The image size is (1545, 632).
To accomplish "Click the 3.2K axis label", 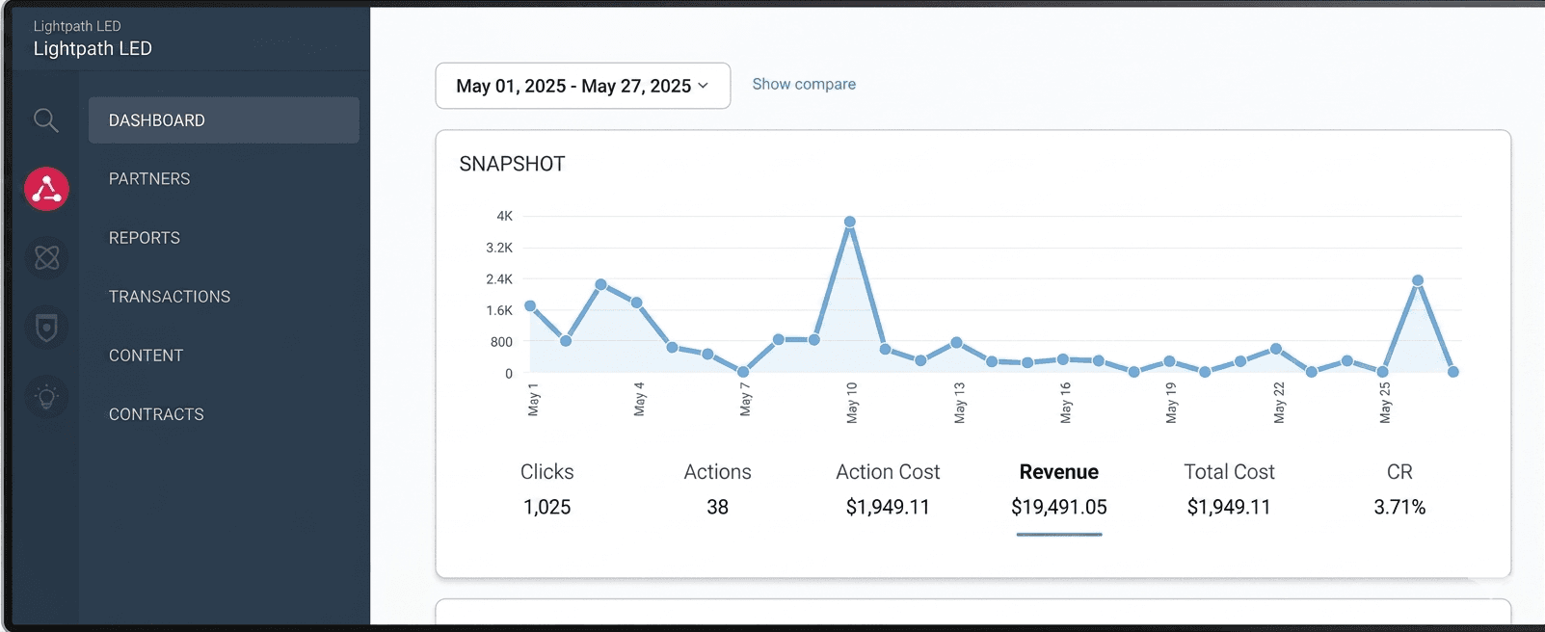I will pyautogui.click(x=499, y=248).
